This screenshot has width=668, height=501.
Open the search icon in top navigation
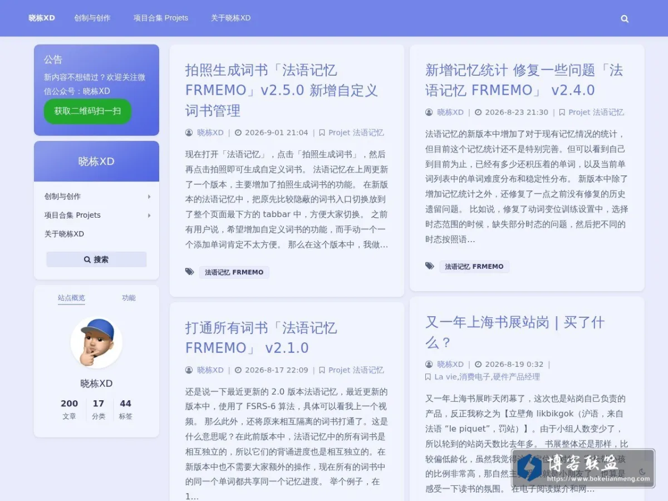click(x=625, y=18)
